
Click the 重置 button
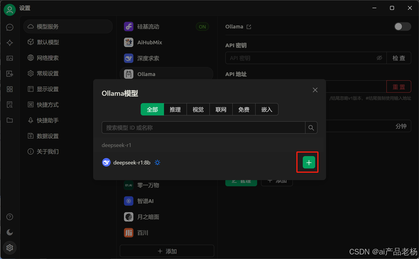(399, 87)
